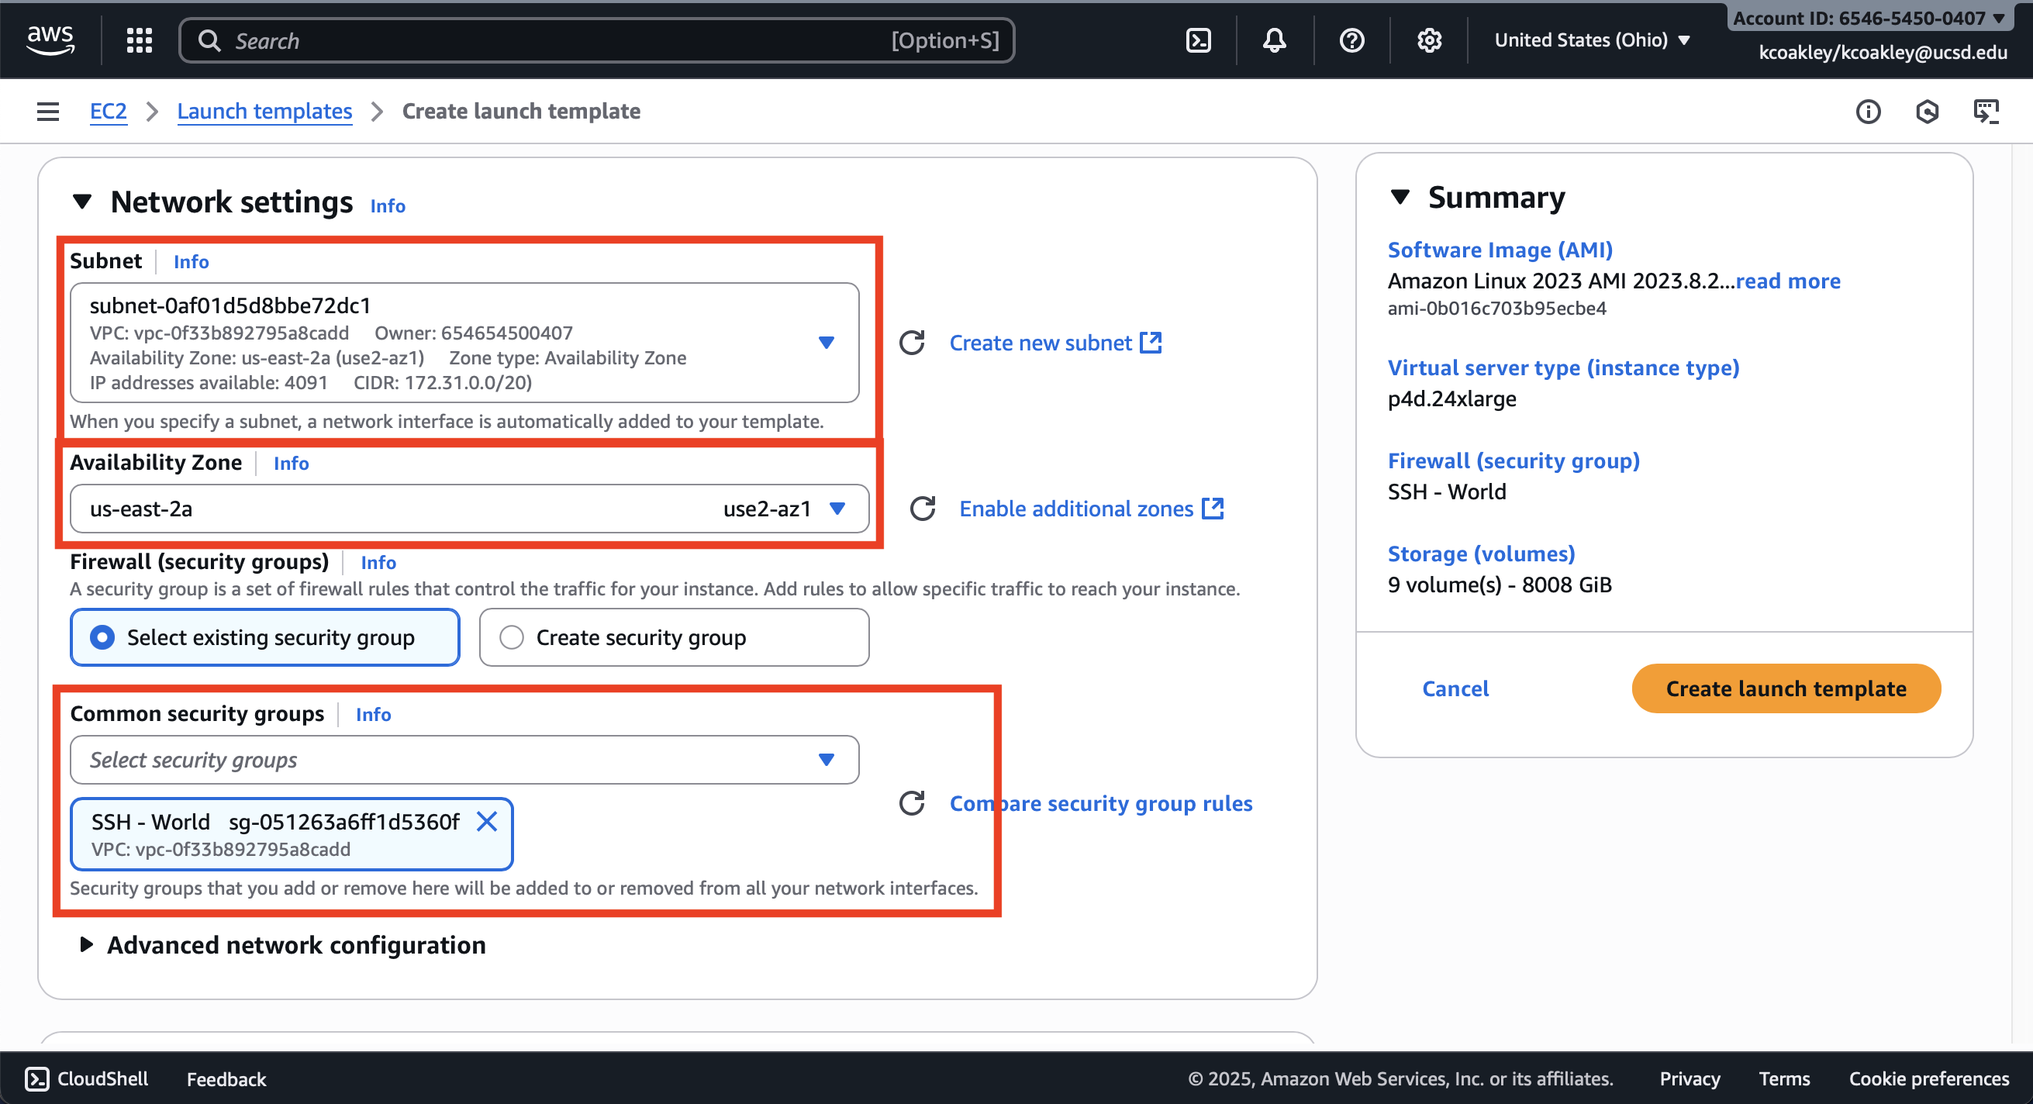Refresh the subnet list
The width and height of the screenshot is (2033, 1104).
912,343
